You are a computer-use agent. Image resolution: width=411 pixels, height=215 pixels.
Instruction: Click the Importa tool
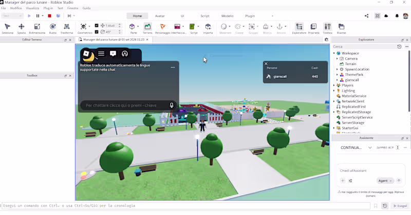(208, 29)
